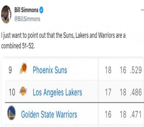Click the Warriors 16 wins value
Viewport: 144px width, 127px height.
(x=108, y=114)
